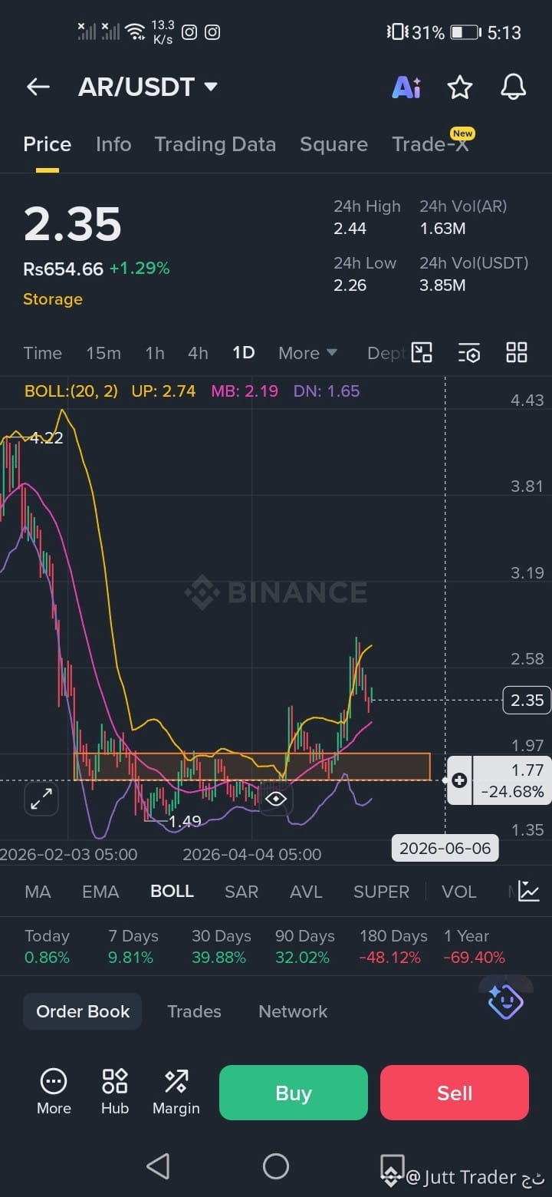Open the Trades tab
Image resolution: width=552 pixels, height=1197 pixels.
pyautogui.click(x=194, y=1011)
